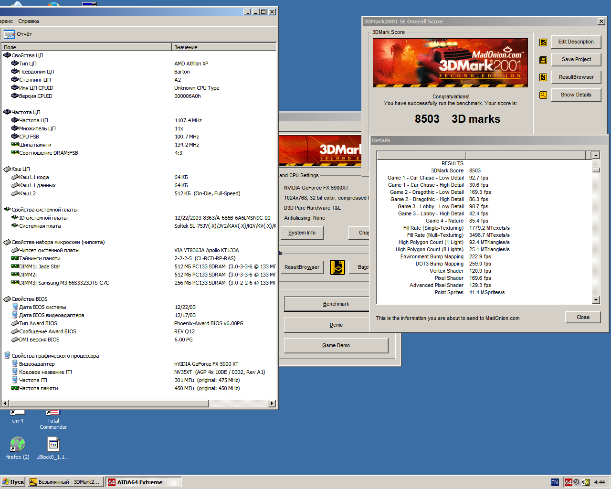Click the ResultBrowser document-with-magnifier icon
Image resolution: width=611 pixels, height=489 pixels.
coord(543,77)
